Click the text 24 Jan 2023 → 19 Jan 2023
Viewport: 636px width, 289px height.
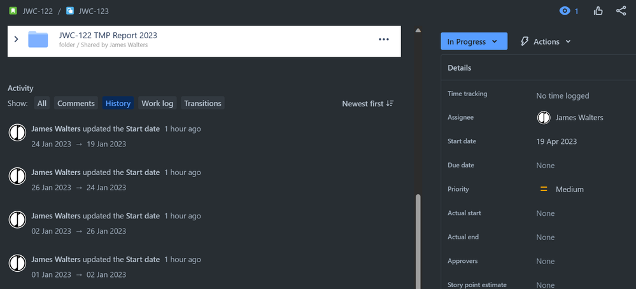pyautogui.click(x=79, y=144)
